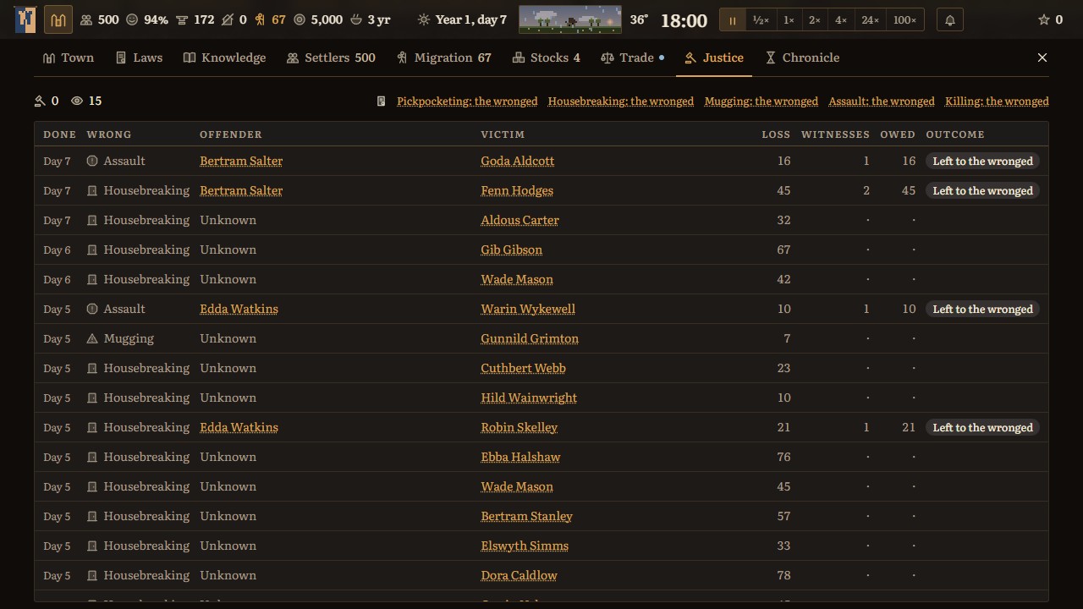The image size is (1083, 609).
Task: Open the Killing: the wronged law link
Action: (x=997, y=101)
